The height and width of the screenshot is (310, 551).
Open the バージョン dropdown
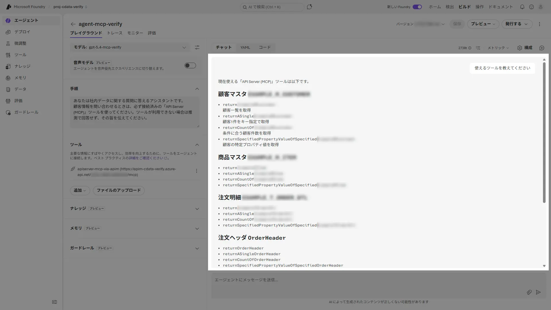tap(421, 24)
